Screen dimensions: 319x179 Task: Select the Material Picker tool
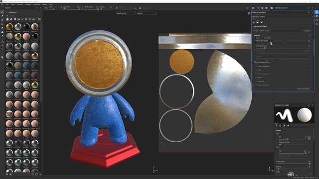point(2,36)
